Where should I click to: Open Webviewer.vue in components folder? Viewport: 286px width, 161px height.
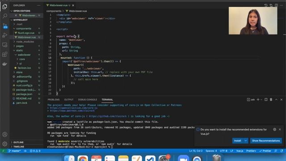tap(27, 37)
